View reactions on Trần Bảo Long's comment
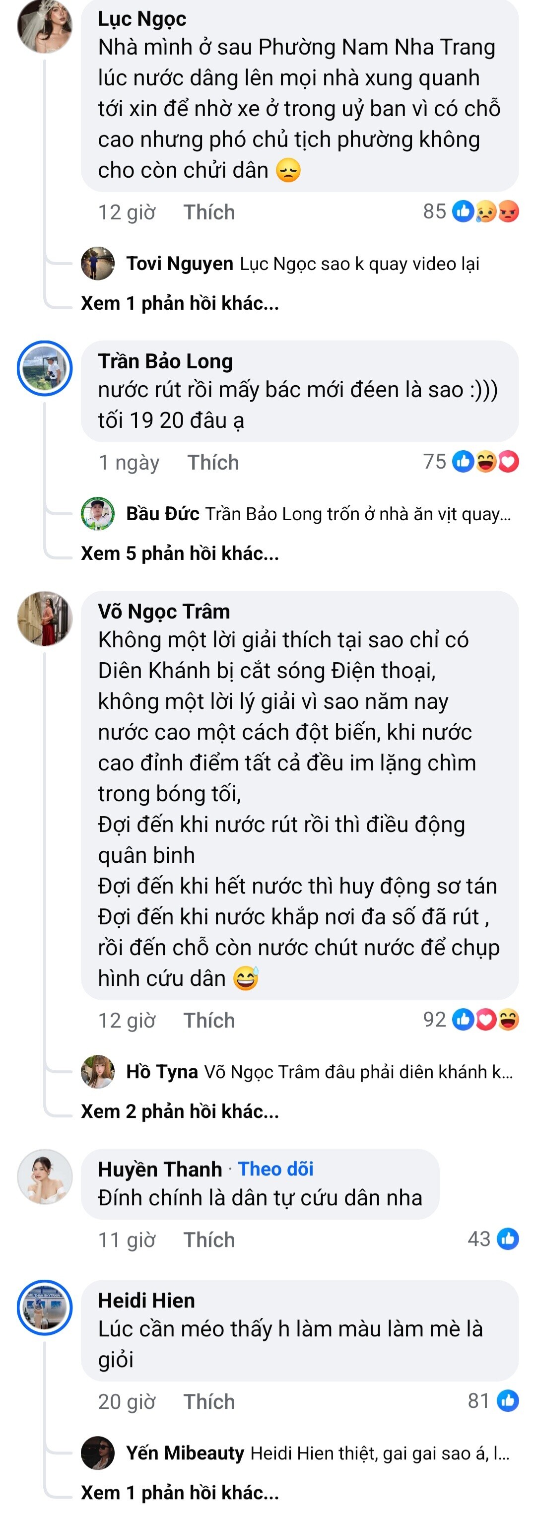Image resolution: width=536 pixels, height=1518 pixels. 470,462
